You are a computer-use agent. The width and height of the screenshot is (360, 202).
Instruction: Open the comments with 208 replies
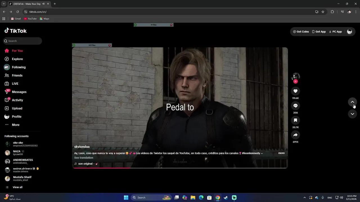[295, 106]
